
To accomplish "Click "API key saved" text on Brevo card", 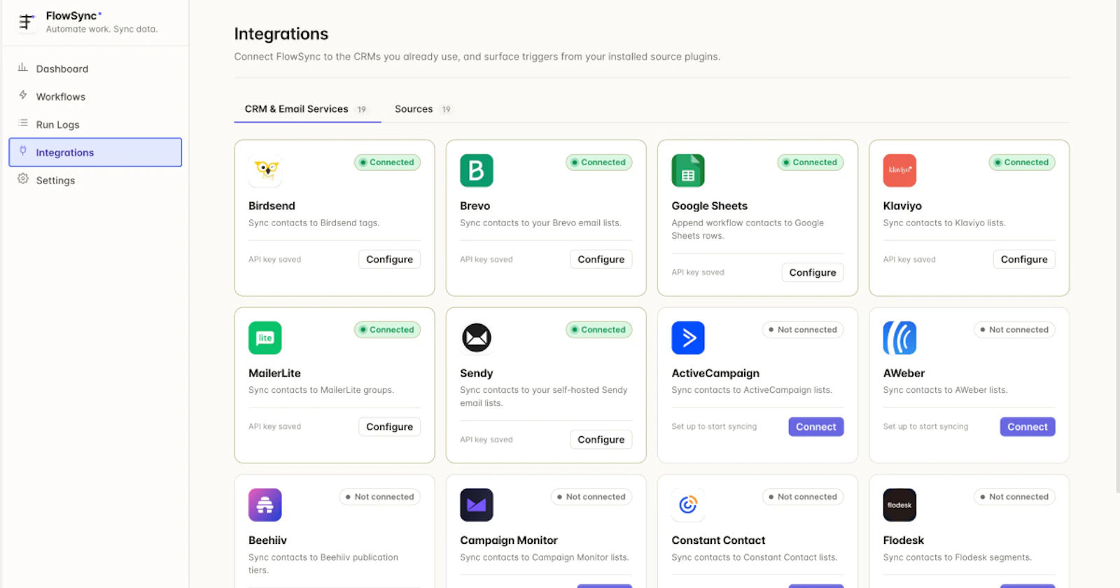I will (x=486, y=259).
